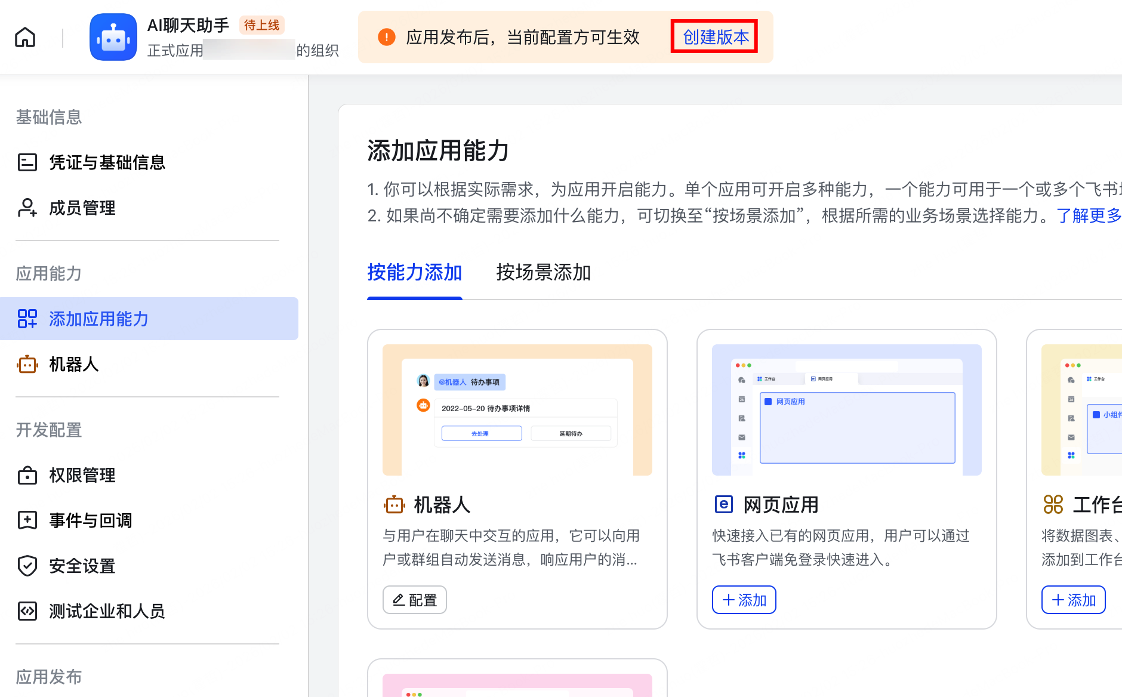
Task: Click the 创建版本 link
Action: 714,37
